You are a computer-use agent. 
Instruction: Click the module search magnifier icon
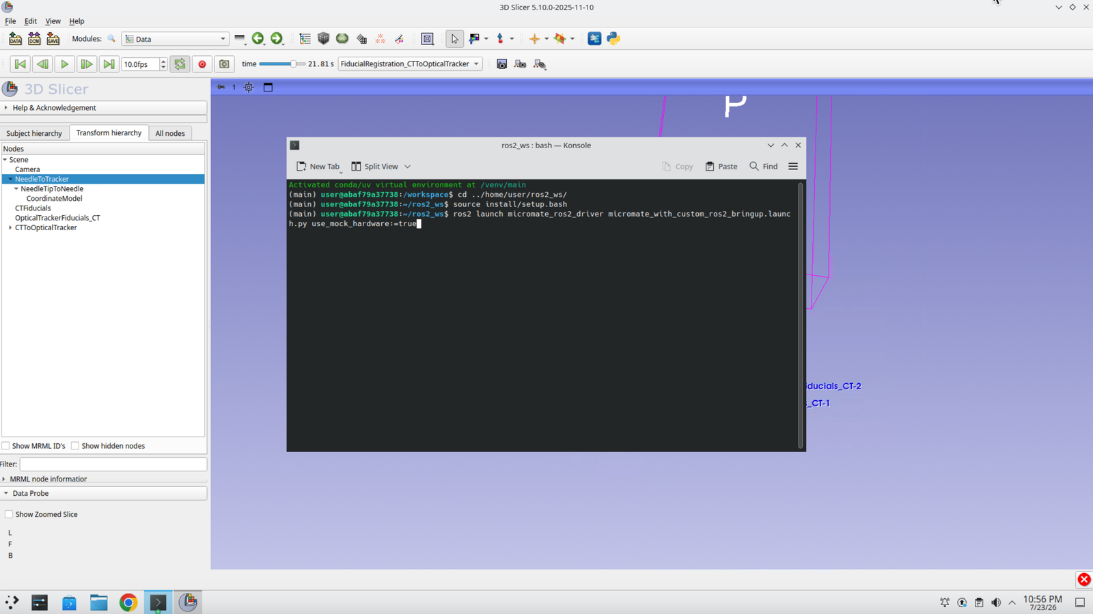pos(111,39)
